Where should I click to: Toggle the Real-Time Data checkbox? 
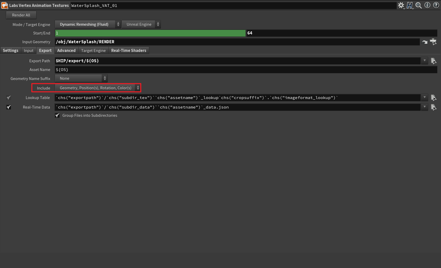click(x=9, y=107)
